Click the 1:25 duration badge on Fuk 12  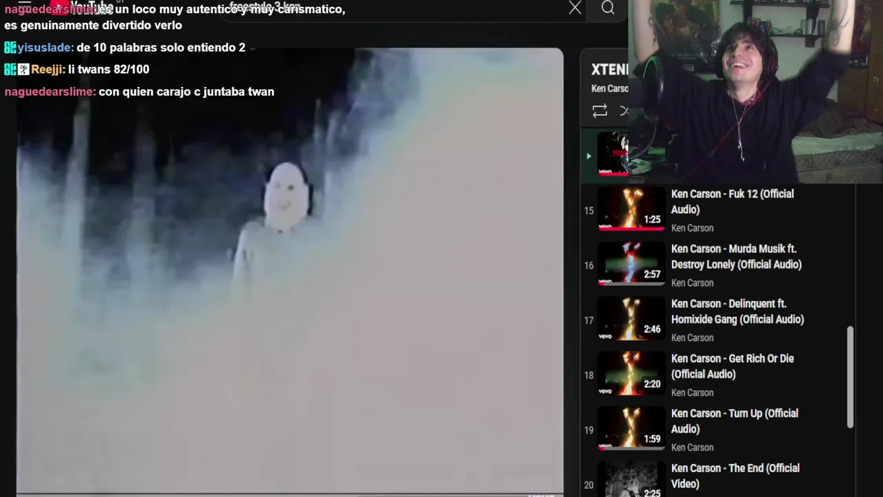pyautogui.click(x=652, y=220)
